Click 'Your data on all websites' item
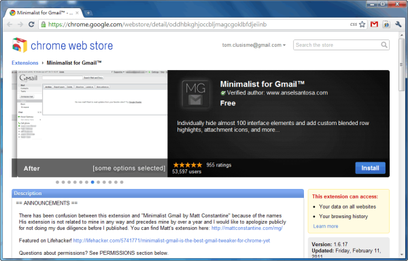This screenshot has width=408, height=261. click(x=347, y=207)
